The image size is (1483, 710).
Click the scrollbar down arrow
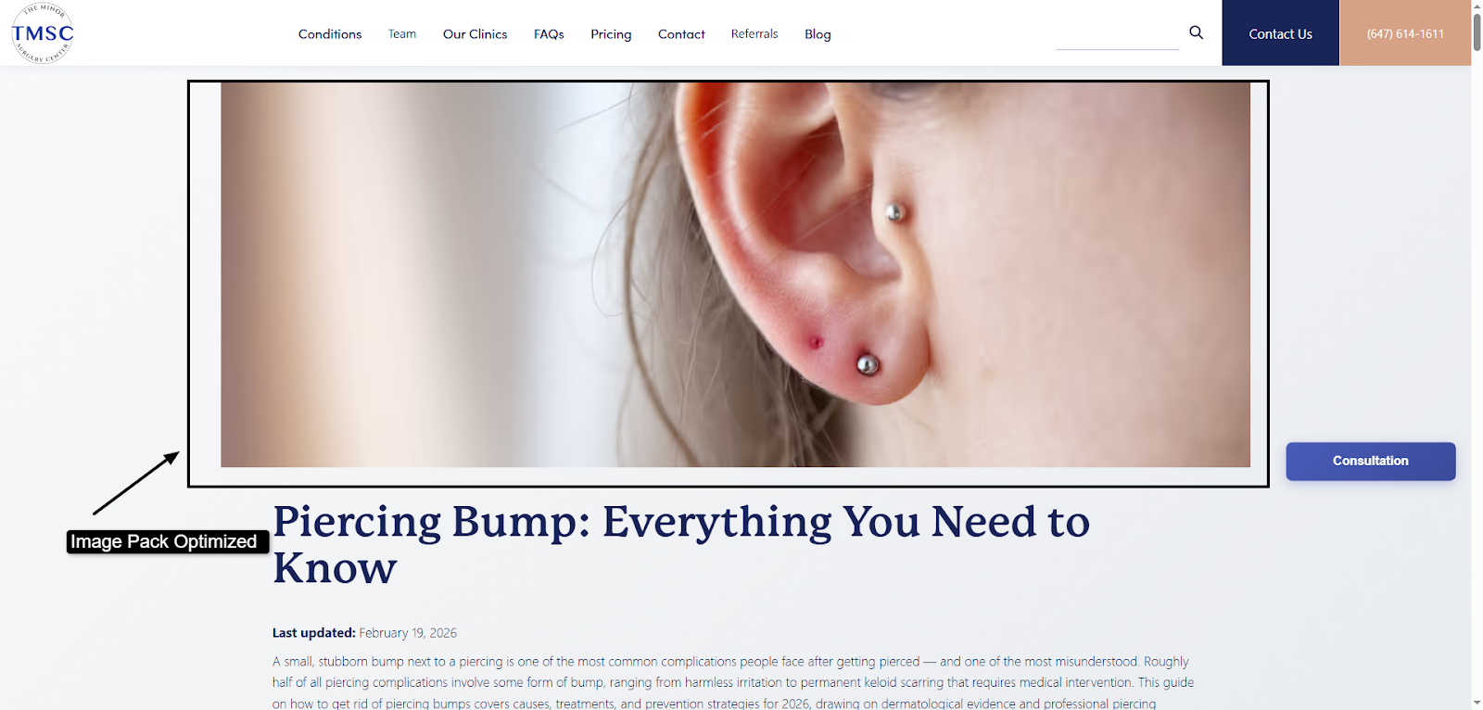click(1477, 703)
